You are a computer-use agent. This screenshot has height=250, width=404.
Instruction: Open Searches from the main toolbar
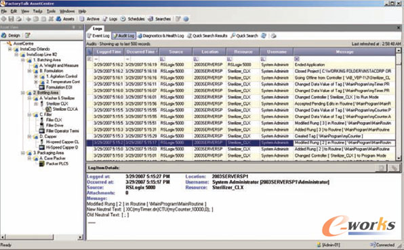(159, 19)
